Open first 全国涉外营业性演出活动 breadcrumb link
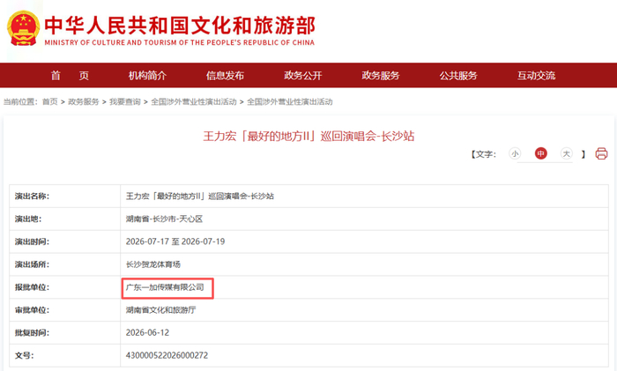 pyautogui.click(x=194, y=102)
